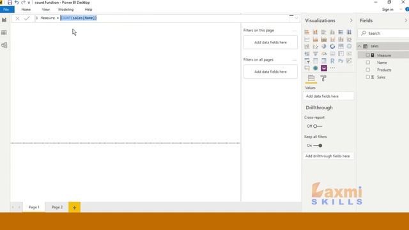Select the purple PowerApps visual

click(324, 68)
